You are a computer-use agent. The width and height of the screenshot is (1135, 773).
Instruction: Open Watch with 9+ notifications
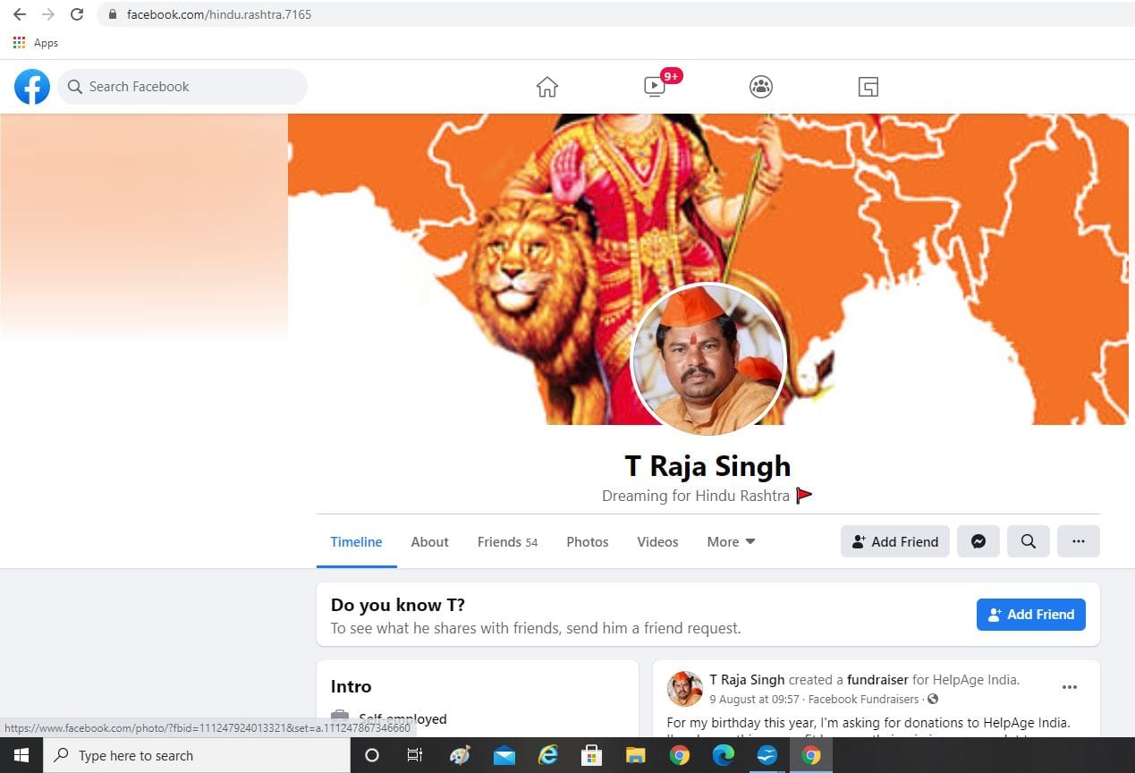pos(654,87)
